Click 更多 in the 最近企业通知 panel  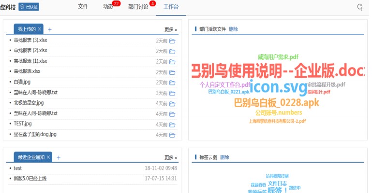171,157
